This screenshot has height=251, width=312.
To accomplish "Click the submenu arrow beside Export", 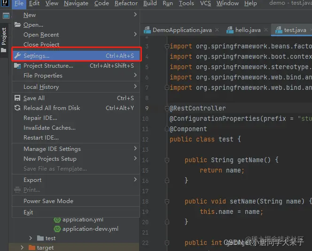I will [x=135, y=180].
